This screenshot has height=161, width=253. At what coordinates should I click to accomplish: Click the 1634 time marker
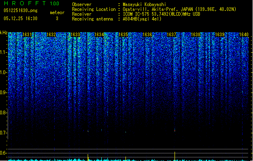(x=99, y=35)
